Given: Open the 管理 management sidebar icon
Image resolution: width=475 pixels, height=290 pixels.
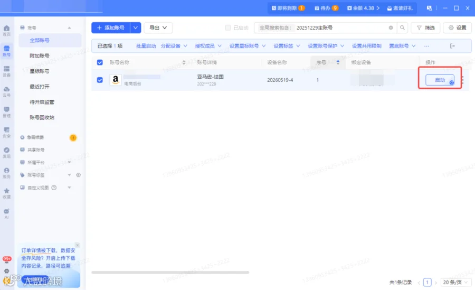Looking at the screenshot, I should (7, 111).
